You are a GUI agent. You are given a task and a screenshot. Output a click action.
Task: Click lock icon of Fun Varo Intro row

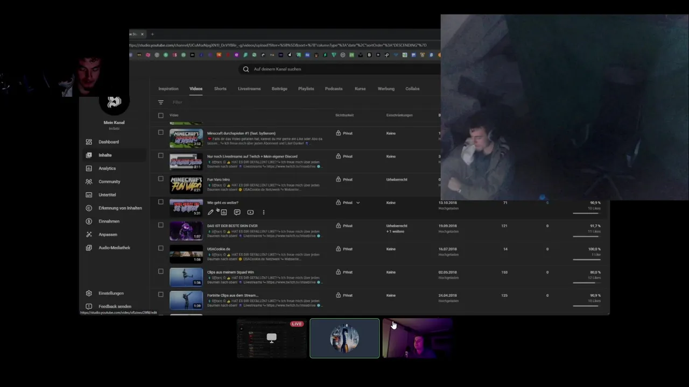tap(338, 180)
